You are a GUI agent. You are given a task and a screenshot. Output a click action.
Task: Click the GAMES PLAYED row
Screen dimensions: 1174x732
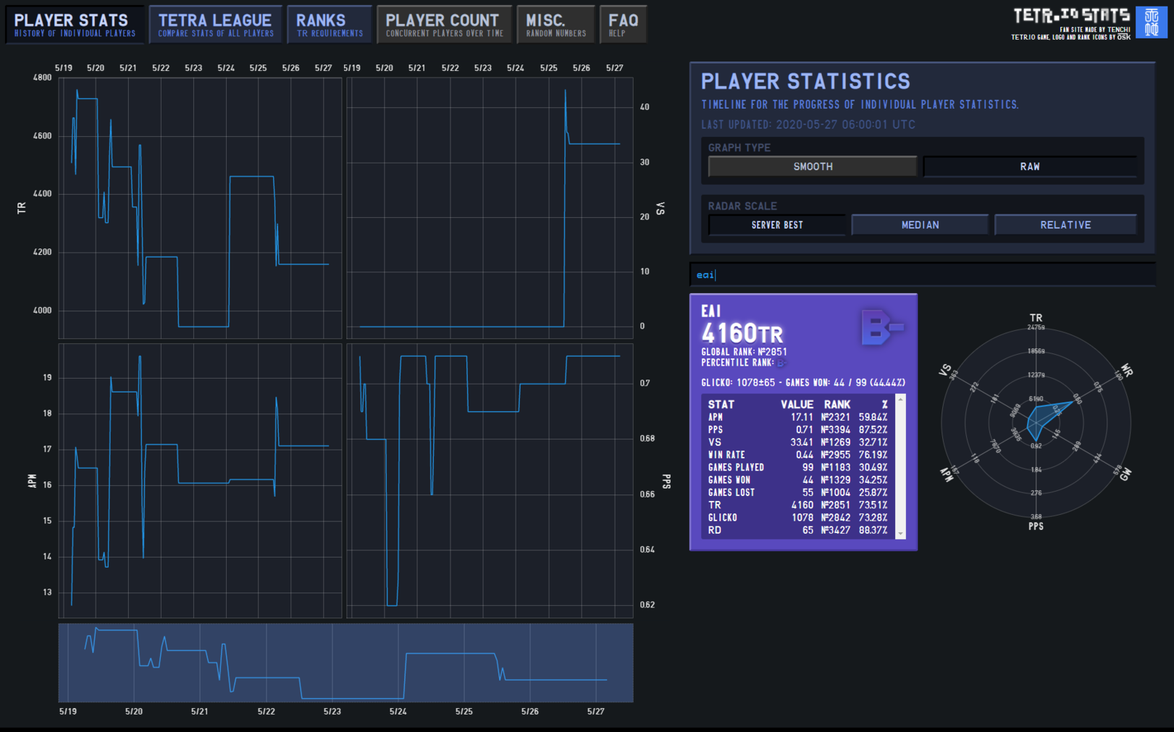(x=797, y=468)
